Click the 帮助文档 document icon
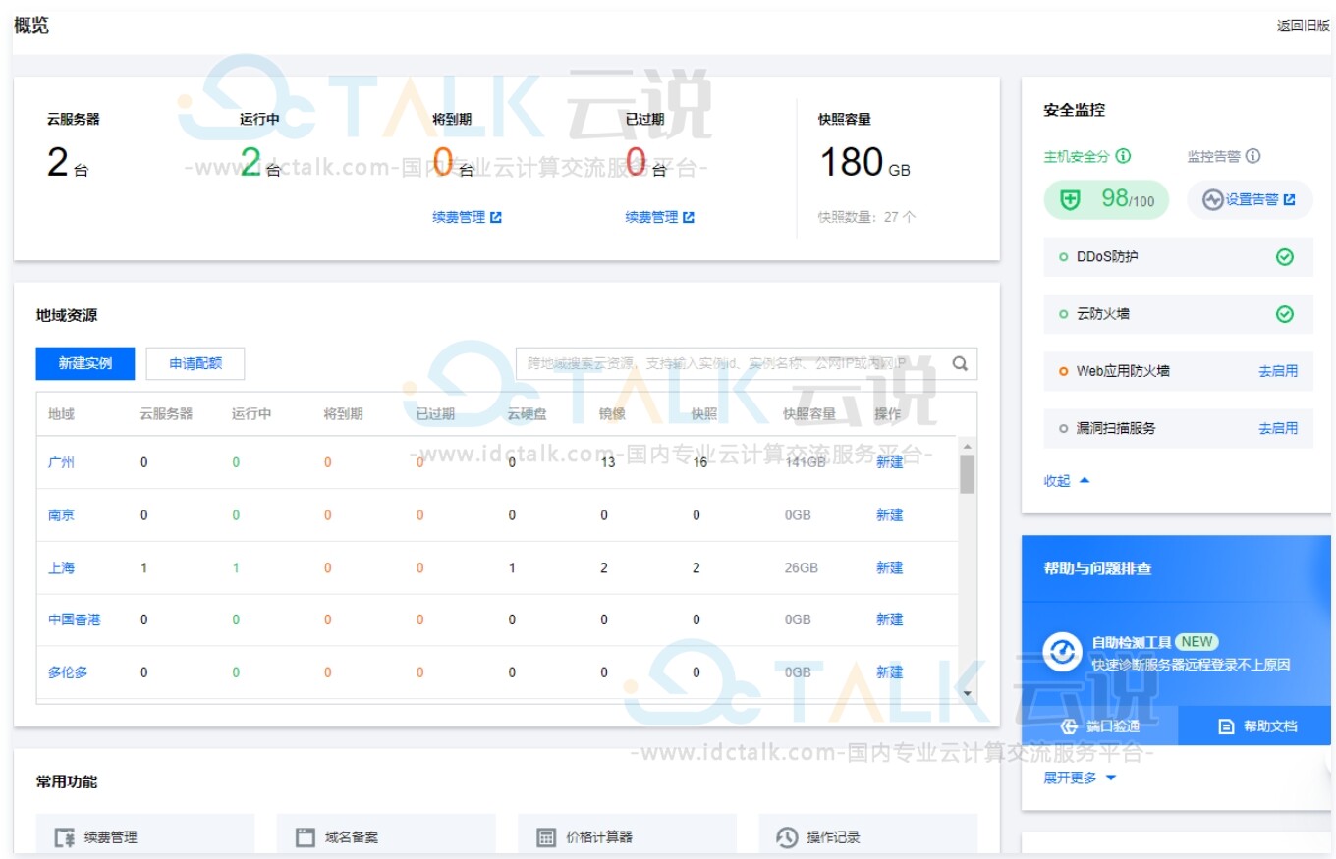Image resolution: width=1336 pixels, height=859 pixels. [1226, 726]
